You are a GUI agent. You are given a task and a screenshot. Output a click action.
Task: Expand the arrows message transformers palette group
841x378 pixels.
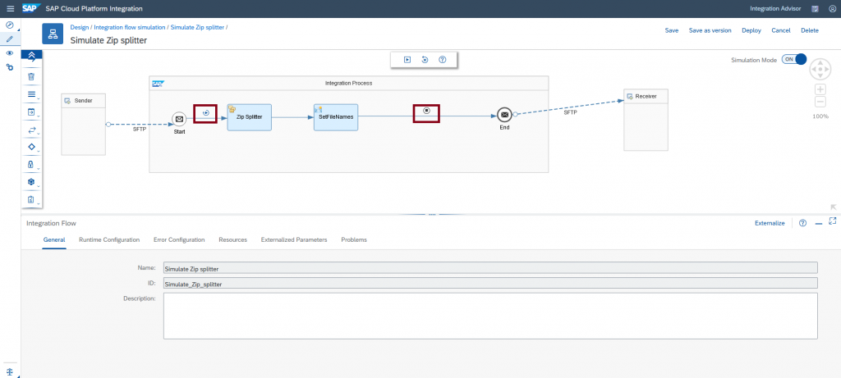pos(31,130)
